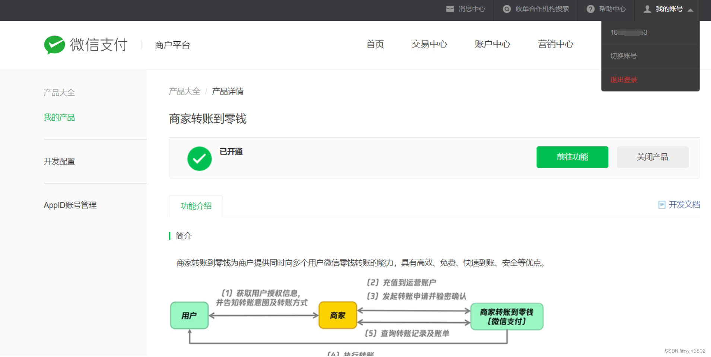Image resolution: width=711 pixels, height=357 pixels.
Task: Open 消息中心 in top bar
Action: tap(472, 9)
